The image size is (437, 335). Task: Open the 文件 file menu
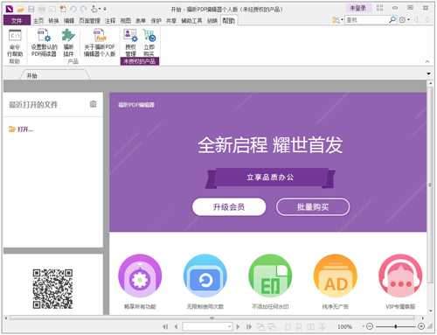(17, 20)
